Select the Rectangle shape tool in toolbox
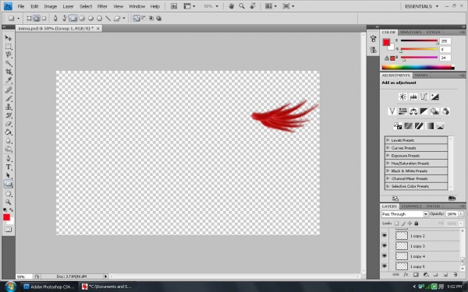Viewport: 468px width, 292px height. point(9,184)
